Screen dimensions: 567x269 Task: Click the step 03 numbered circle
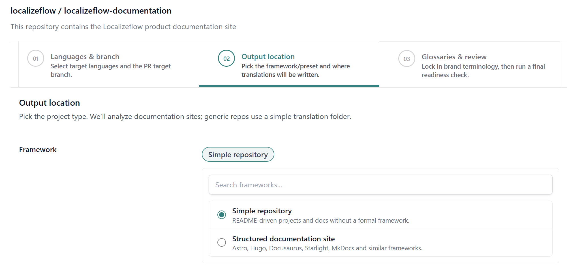click(x=406, y=58)
